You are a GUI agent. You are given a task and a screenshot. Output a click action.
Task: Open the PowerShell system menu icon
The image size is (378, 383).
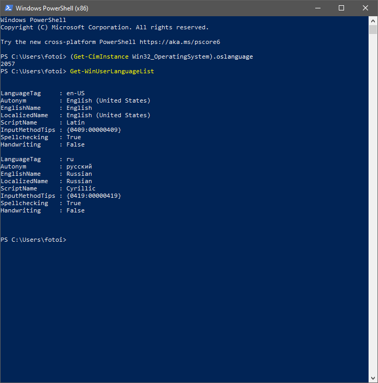point(9,8)
